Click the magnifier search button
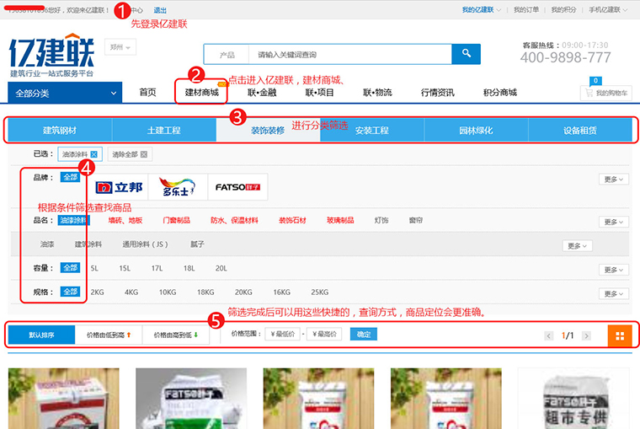This screenshot has height=429, width=640. pos(465,54)
